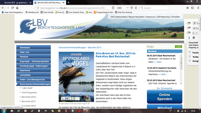Expand the "LBV-Treff" submenu arrow
The image size is (201, 113).
click(x=20, y=88)
